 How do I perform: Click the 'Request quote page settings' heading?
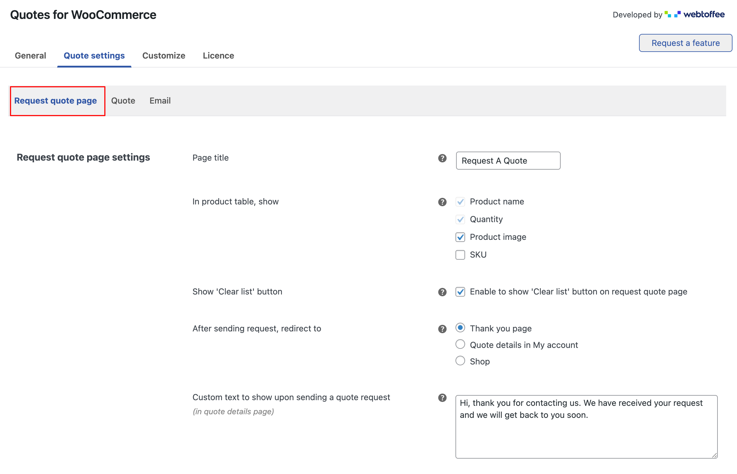tap(83, 157)
